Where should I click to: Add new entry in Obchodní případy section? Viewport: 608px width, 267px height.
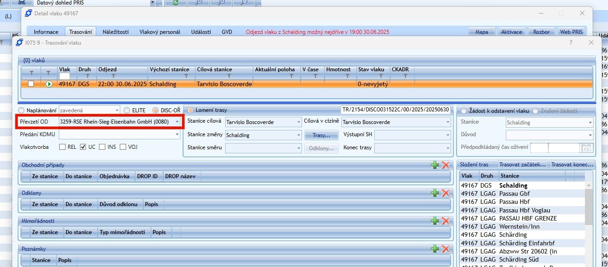click(435, 165)
